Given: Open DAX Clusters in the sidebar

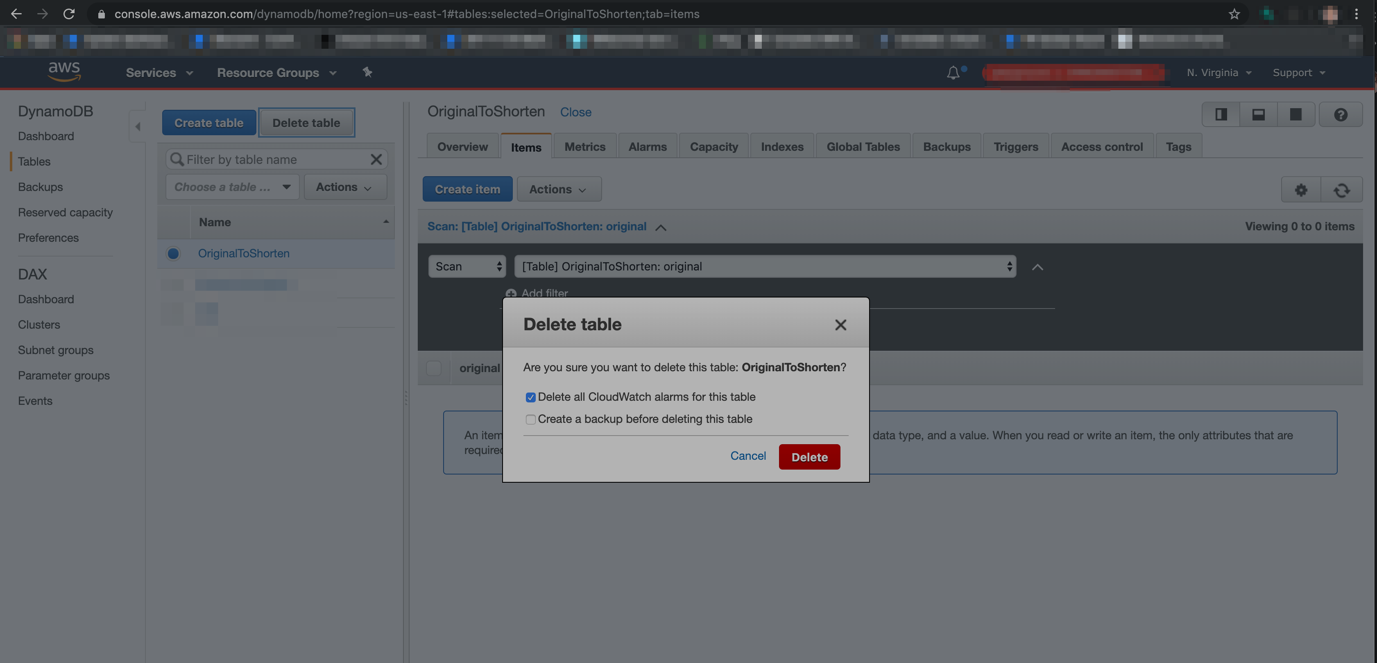Looking at the screenshot, I should click(39, 324).
